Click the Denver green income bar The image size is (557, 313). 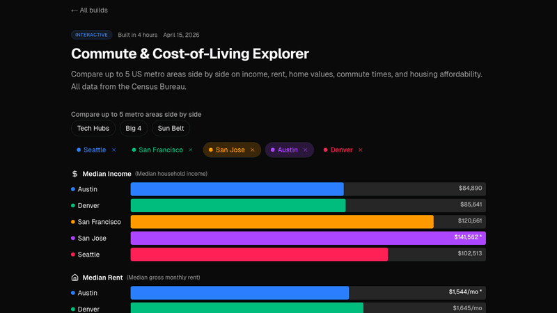tap(238, 205)
